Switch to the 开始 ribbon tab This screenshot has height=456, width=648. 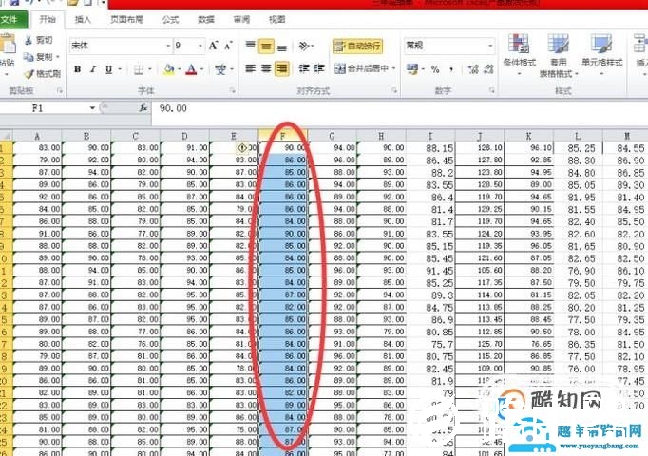tap(48, 19)
